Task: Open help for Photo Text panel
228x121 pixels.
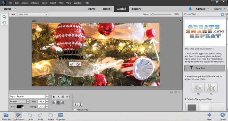Action: coord(226,14)
